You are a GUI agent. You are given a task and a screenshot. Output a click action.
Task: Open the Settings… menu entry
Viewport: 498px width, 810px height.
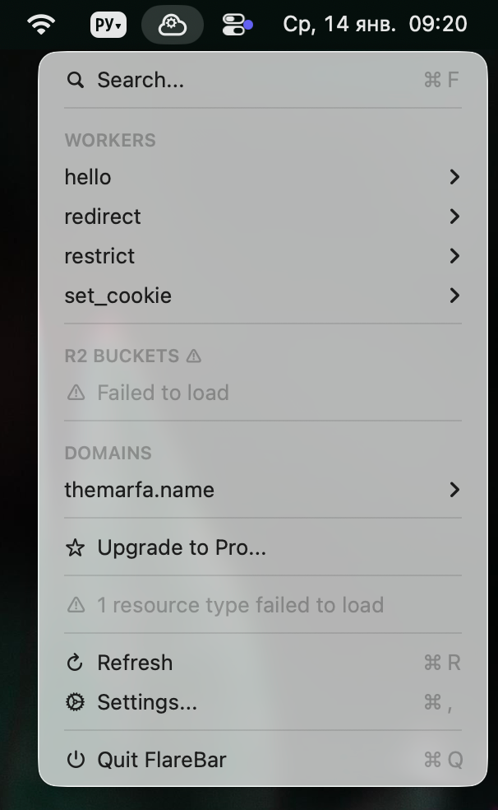[x=147, y=702]
